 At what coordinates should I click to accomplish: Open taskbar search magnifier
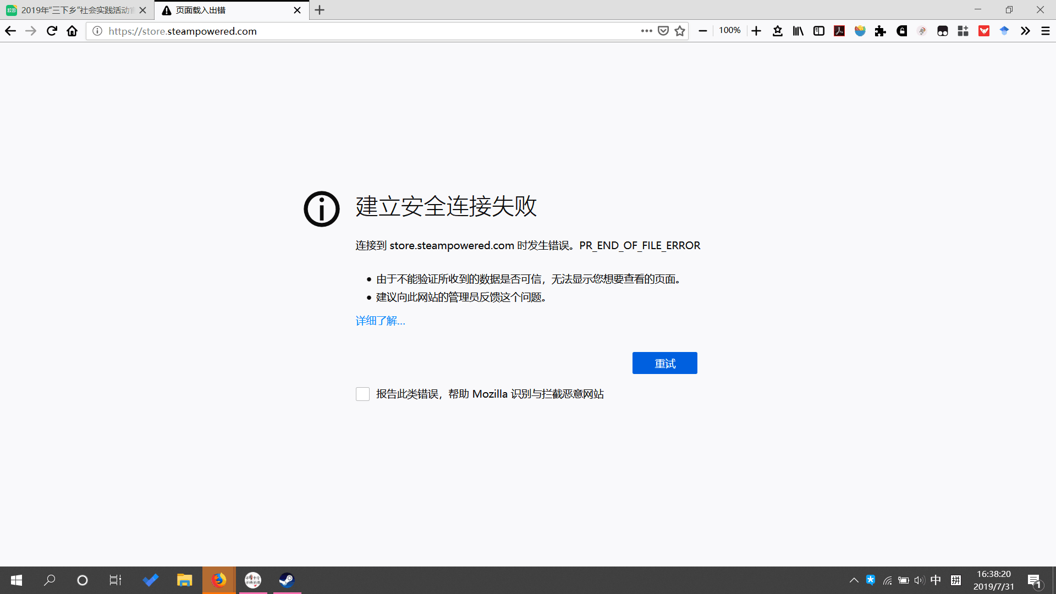tap(50, 580)
